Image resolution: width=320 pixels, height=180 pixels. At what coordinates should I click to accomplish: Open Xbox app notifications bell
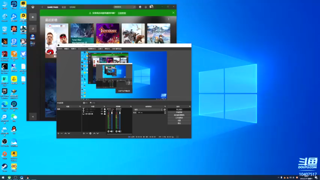point(146,7)
